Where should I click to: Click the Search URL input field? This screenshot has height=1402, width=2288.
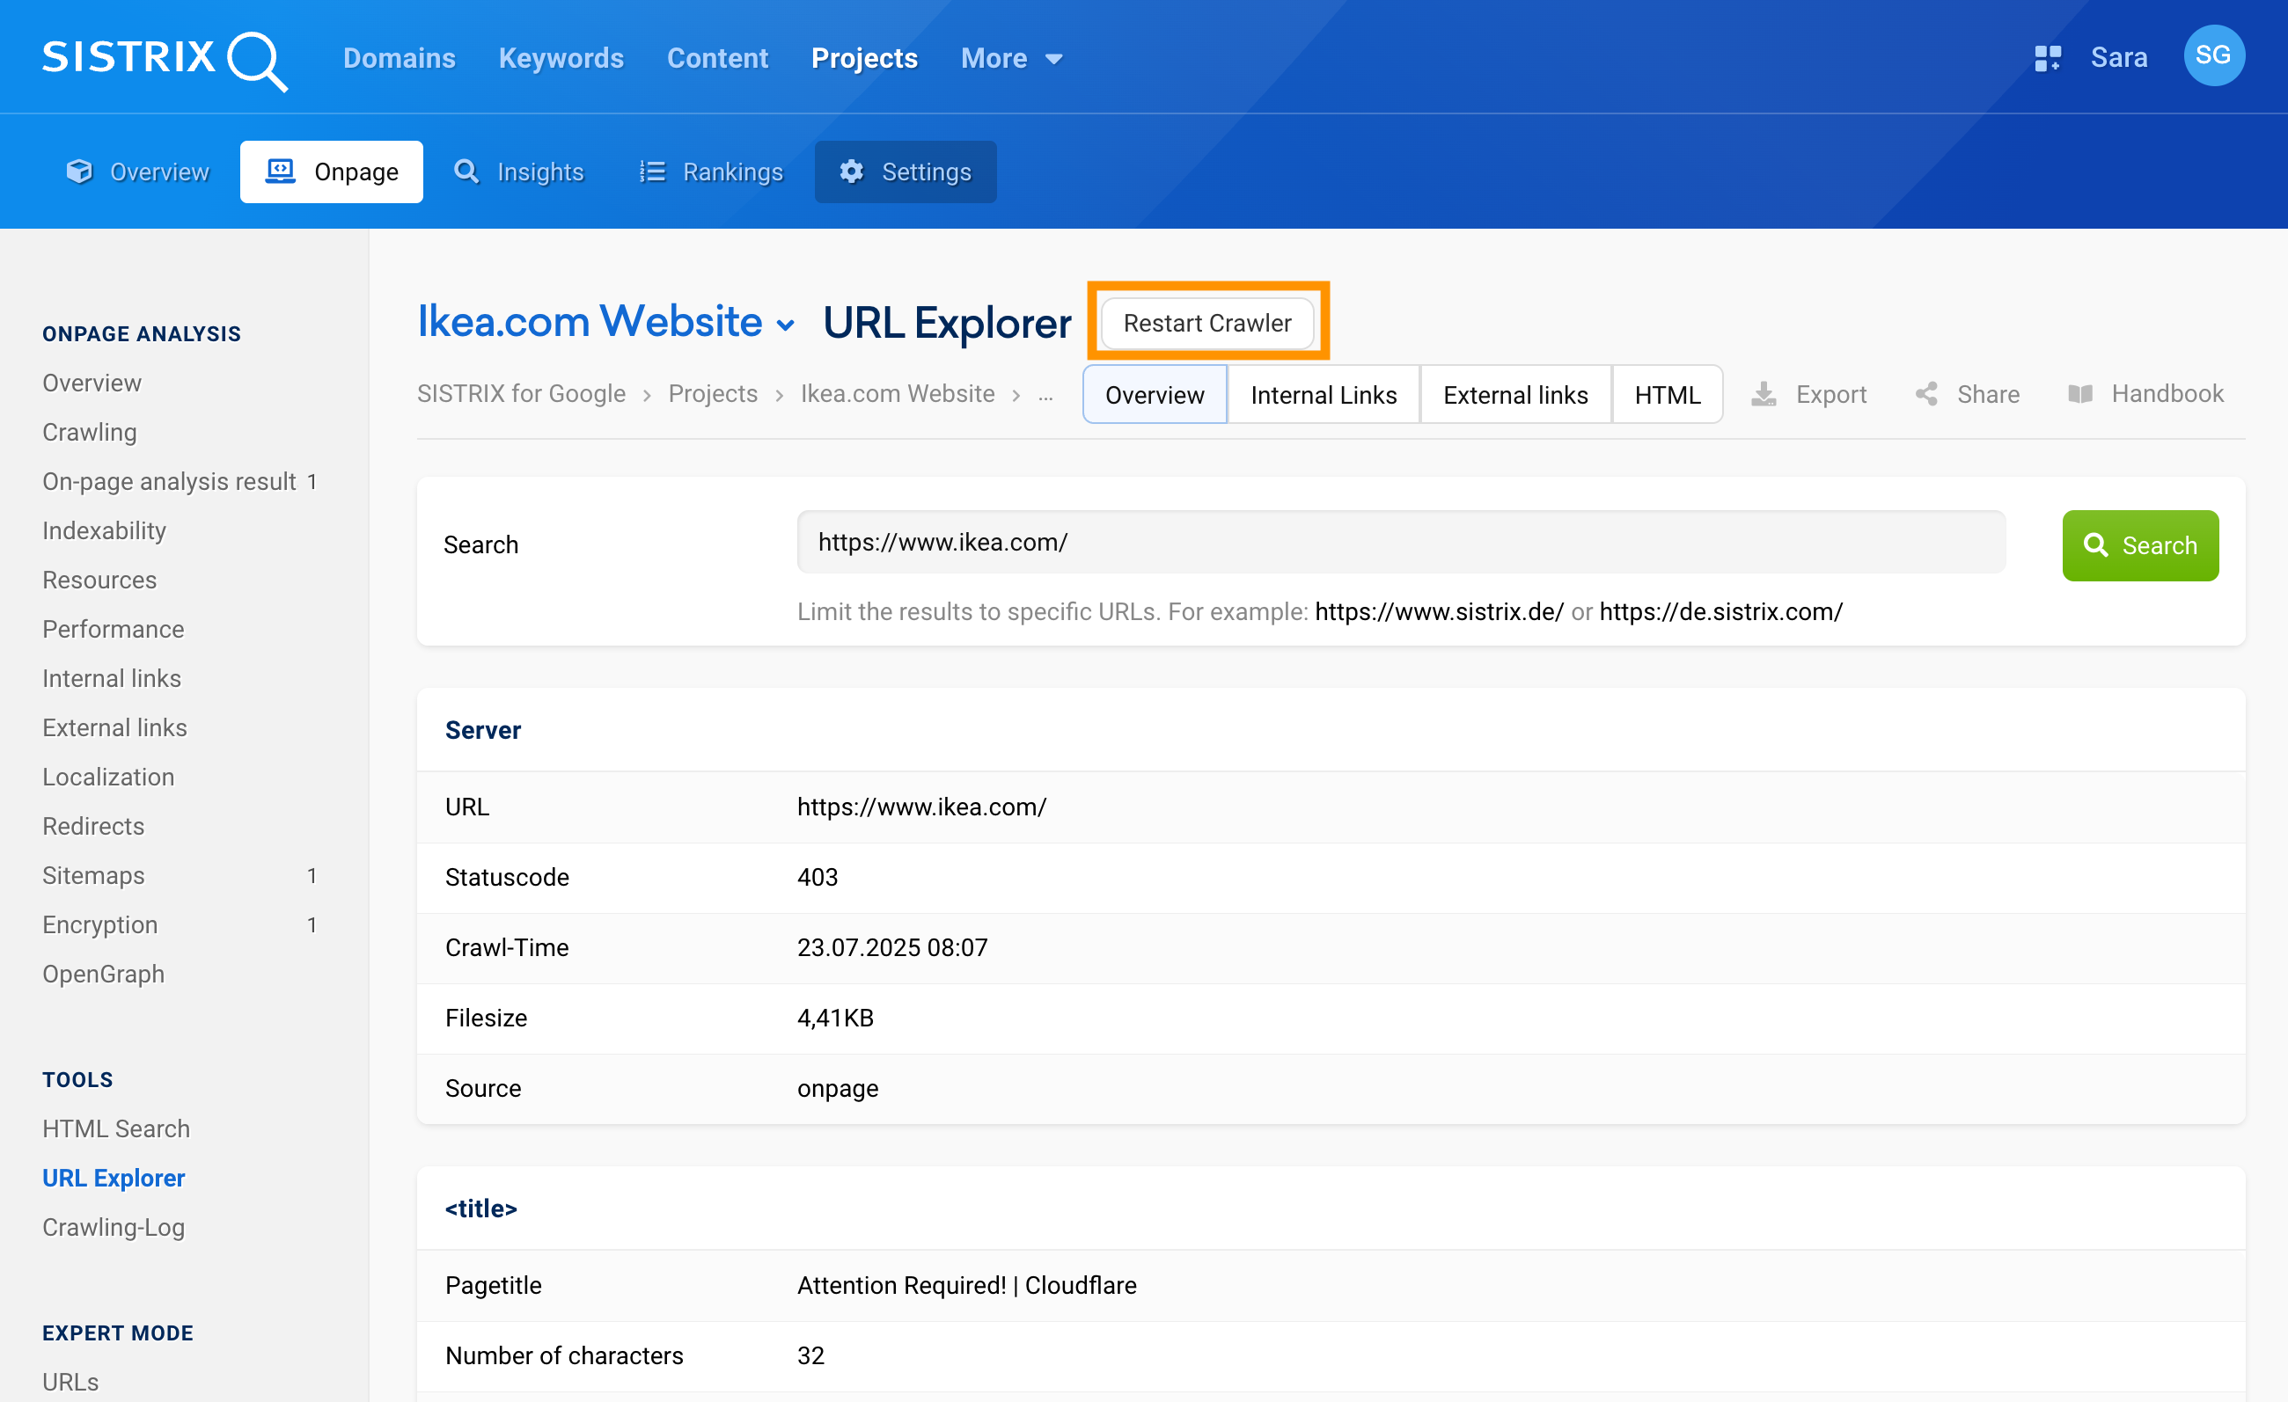[1400, 542]
